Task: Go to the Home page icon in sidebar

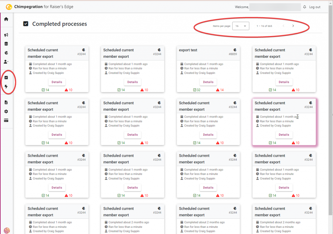Action: [x=6, y=19]
